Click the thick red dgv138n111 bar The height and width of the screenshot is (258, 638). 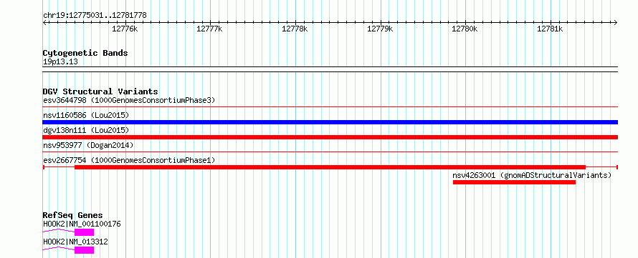330,137
